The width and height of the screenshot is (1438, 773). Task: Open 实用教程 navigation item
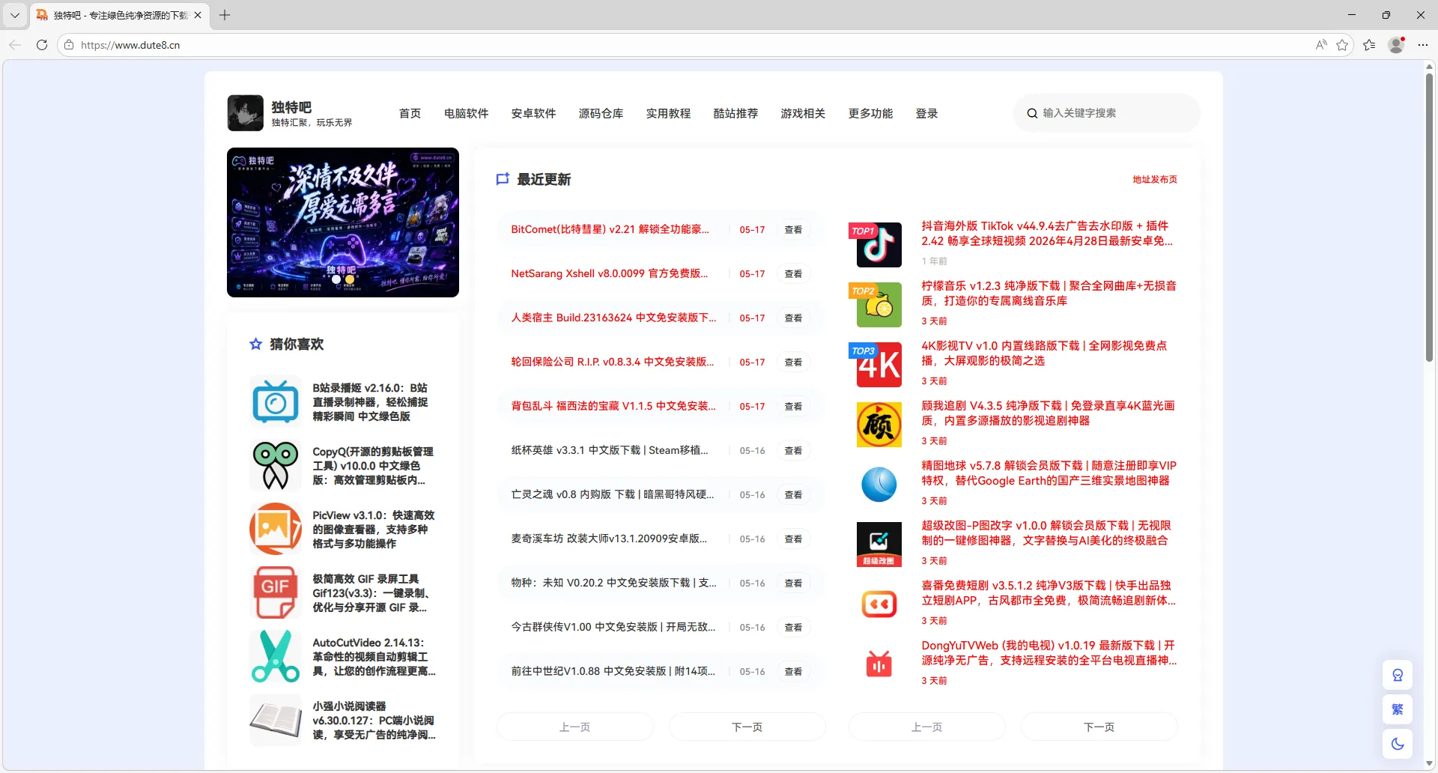668,113
